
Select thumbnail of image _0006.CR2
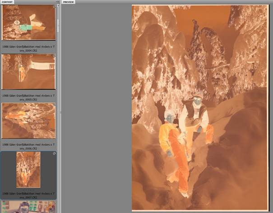pos(28,120)
